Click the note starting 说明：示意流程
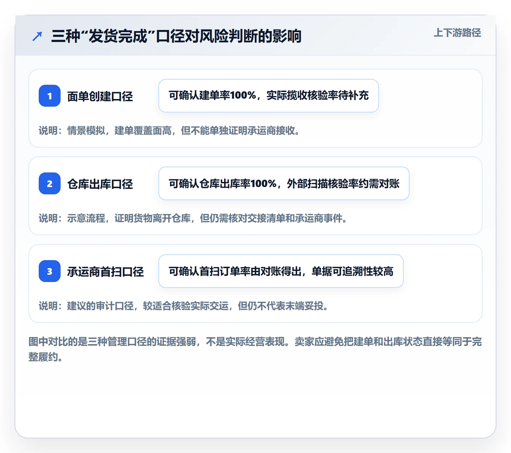The width and height of the screenshot is (511, 453). point(193,218)
